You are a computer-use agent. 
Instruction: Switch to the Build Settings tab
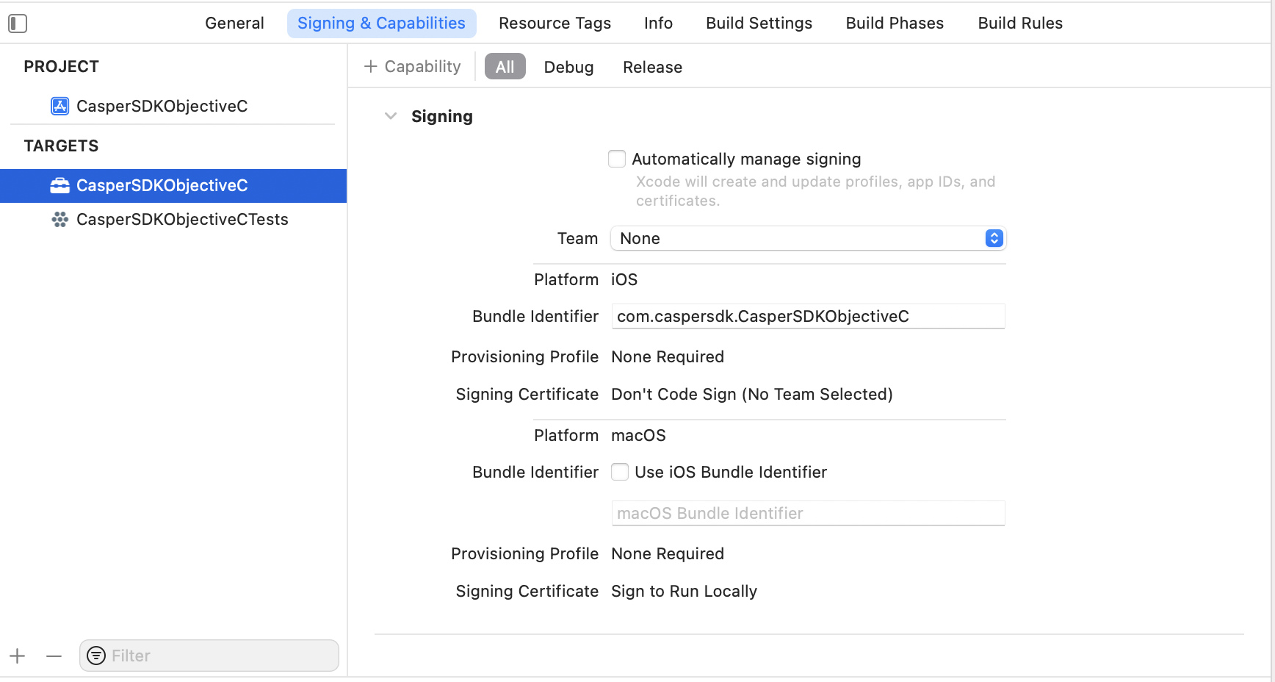pos(759,23)
